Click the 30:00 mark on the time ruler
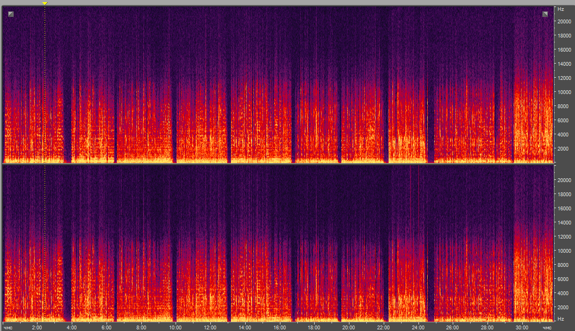 [522, 328]
